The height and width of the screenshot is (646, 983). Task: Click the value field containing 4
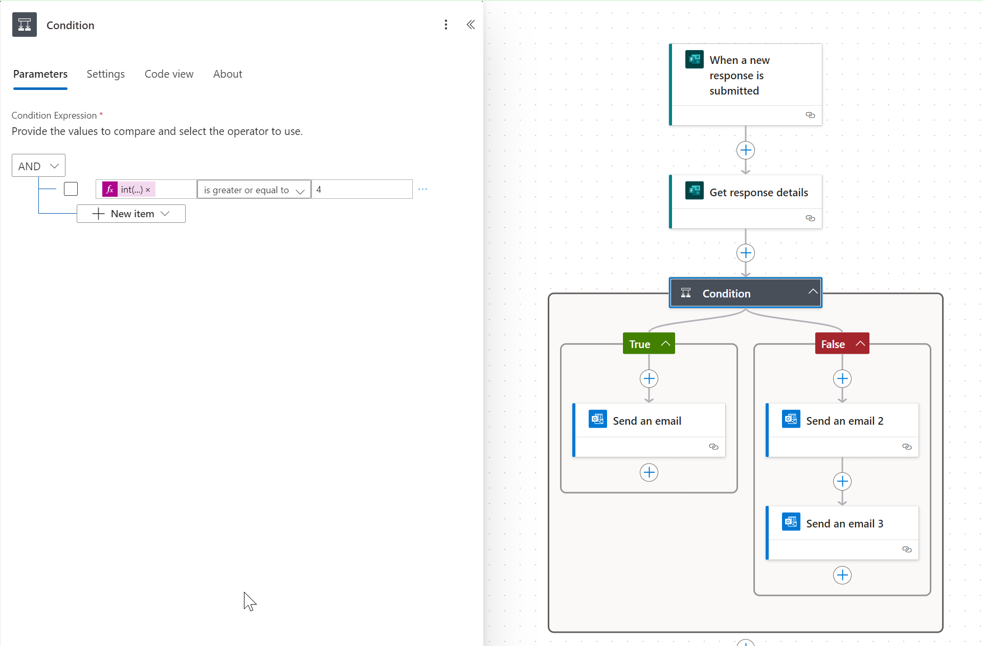coord(362,190)
